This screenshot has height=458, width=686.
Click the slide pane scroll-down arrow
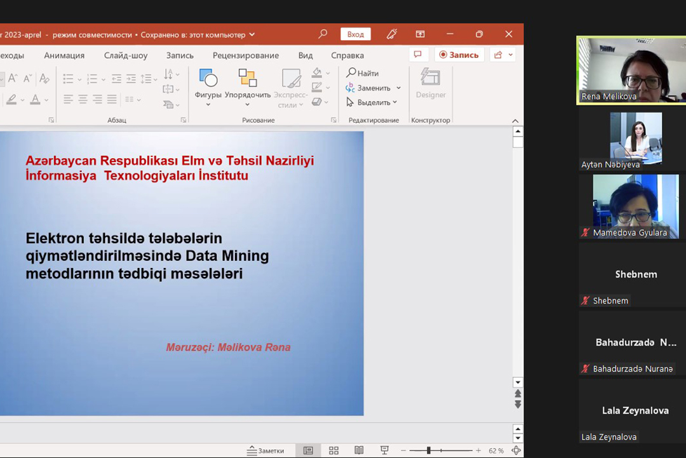pyautogui.click(x=518, y=382)
